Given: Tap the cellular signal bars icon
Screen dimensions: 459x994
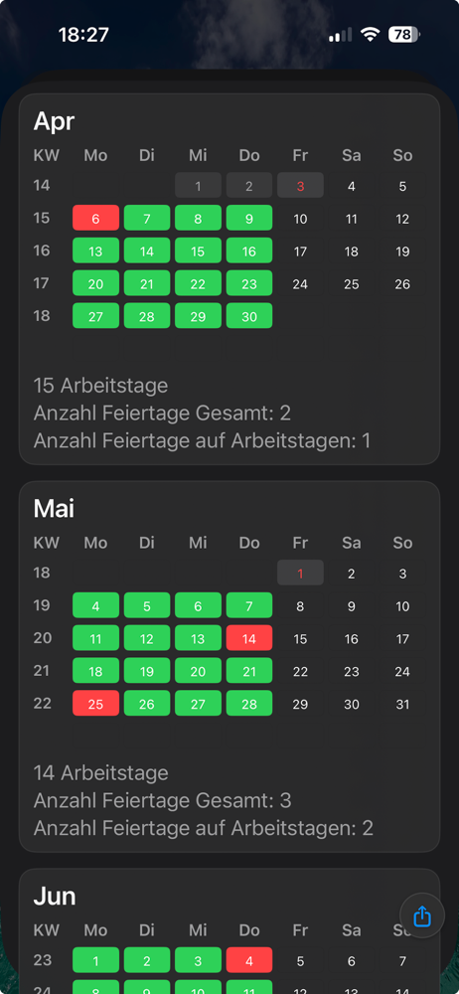Looking at the screenshot, I should pyautogui.click(x=340, y=35).
